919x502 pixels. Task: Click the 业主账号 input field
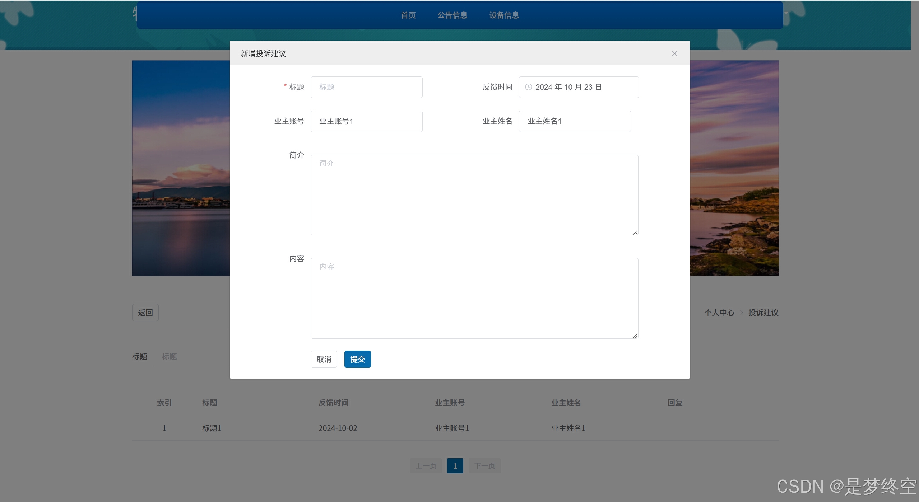point(366,121)
